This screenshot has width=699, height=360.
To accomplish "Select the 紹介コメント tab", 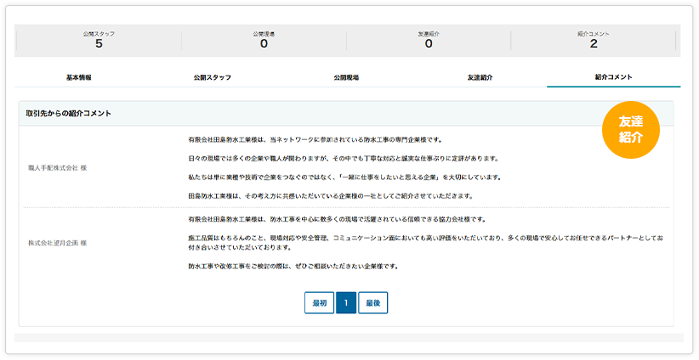I will click(613, 77).
